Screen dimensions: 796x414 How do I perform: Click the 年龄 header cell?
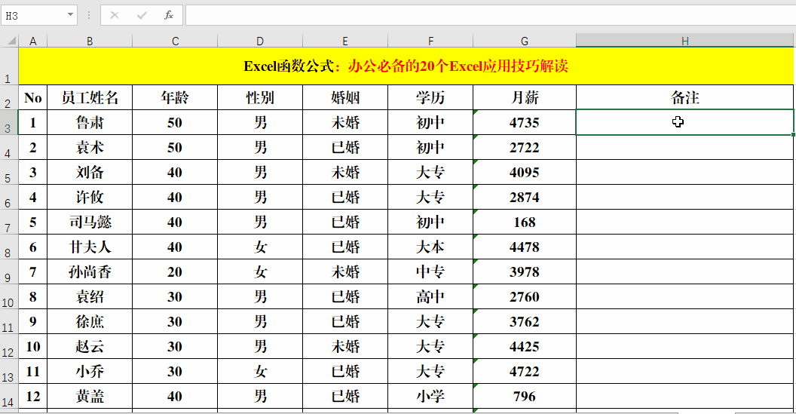[175, 97]
